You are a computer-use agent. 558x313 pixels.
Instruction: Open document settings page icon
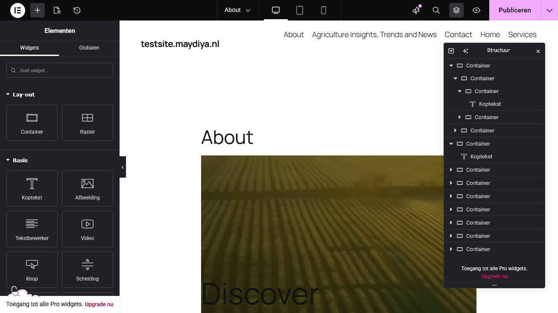[x=57, y=10]
